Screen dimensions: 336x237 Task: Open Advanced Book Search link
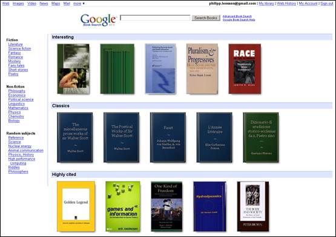[x=237, y=16]
